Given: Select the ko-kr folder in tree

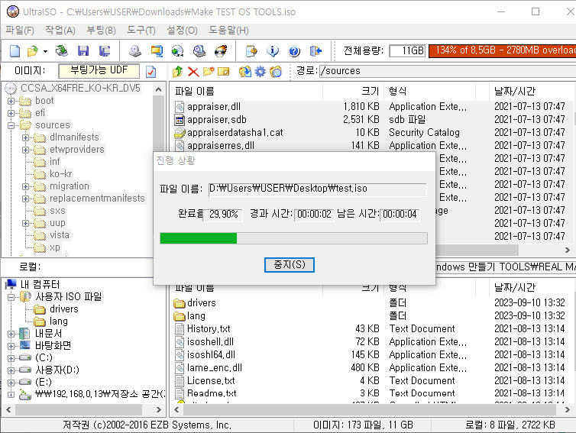Looking at the screenshot, I should pyautogui.click(x=60, y=173).
